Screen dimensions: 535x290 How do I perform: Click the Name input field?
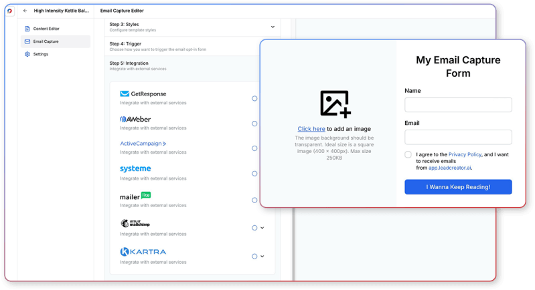458,105
